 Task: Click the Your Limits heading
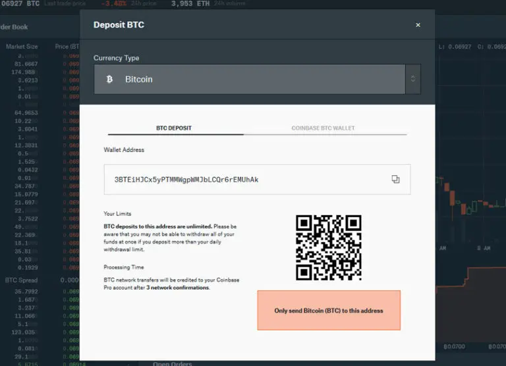[x=117, y=214]
